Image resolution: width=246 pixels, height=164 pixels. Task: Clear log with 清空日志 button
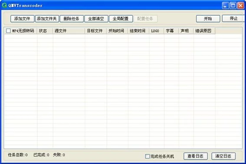223,156
